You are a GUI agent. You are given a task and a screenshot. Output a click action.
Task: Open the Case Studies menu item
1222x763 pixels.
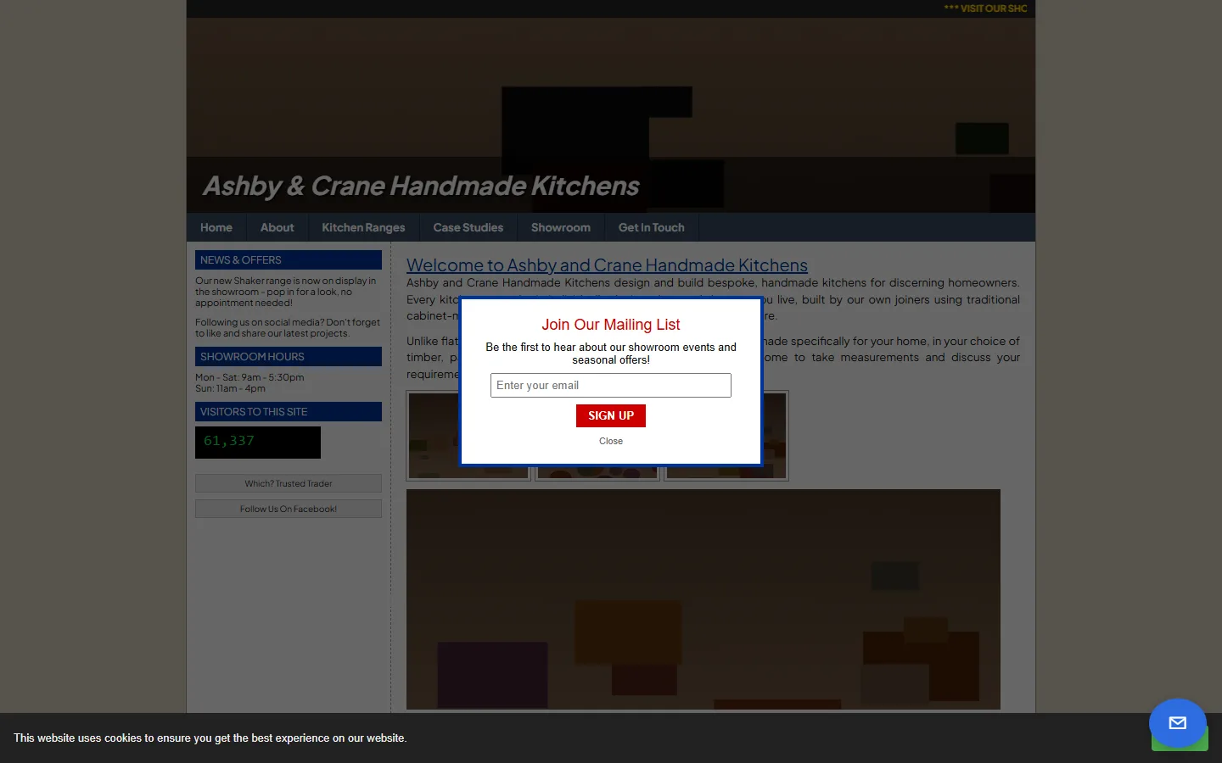coord(468,227)
